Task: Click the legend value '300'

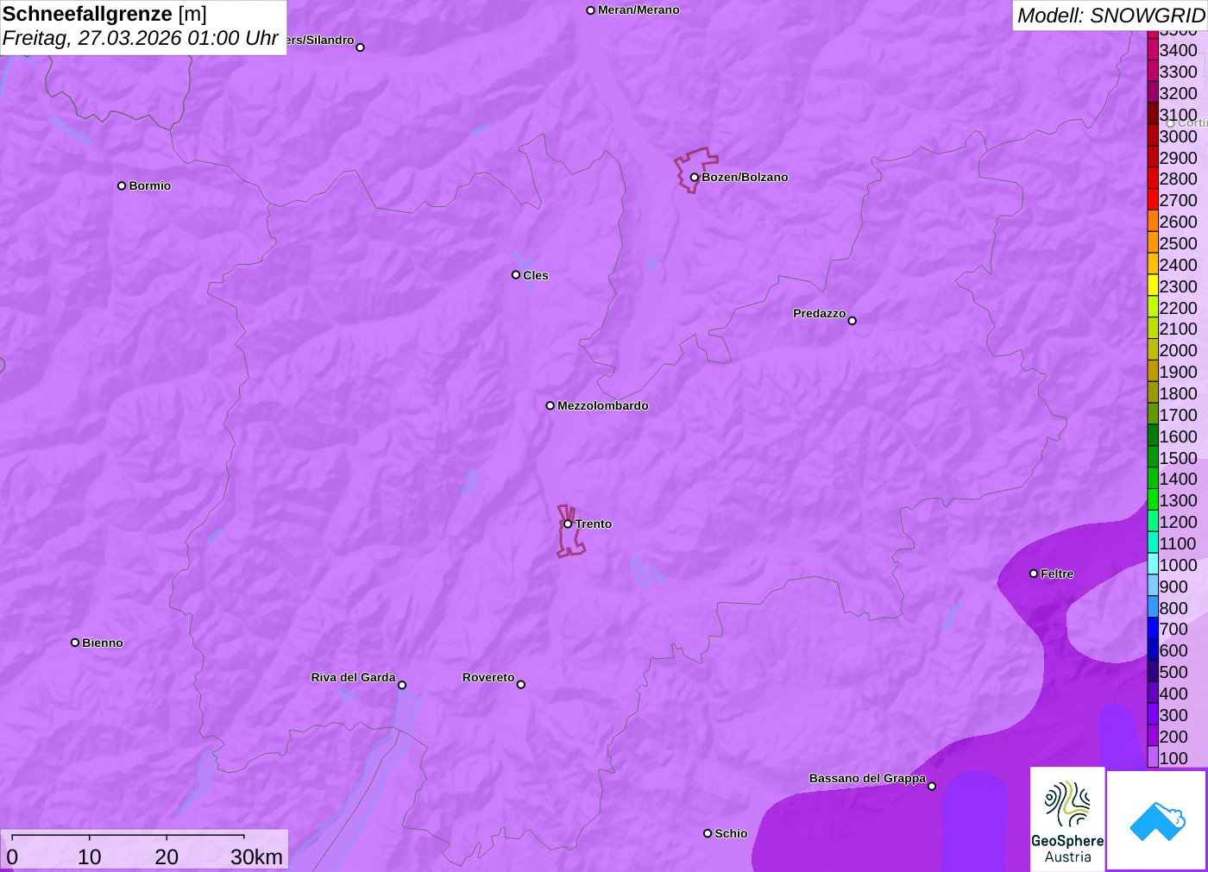Action: pos(1173,715)
